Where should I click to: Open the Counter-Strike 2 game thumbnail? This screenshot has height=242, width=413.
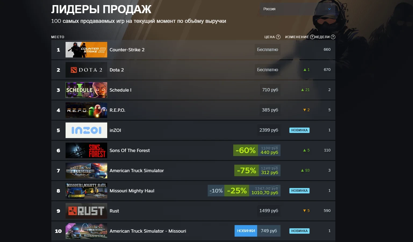[86, 50]
